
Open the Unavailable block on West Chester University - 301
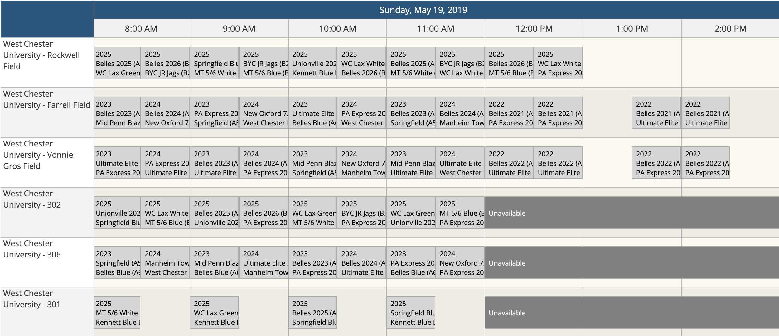pyautogui.click(x=632, y=312)
